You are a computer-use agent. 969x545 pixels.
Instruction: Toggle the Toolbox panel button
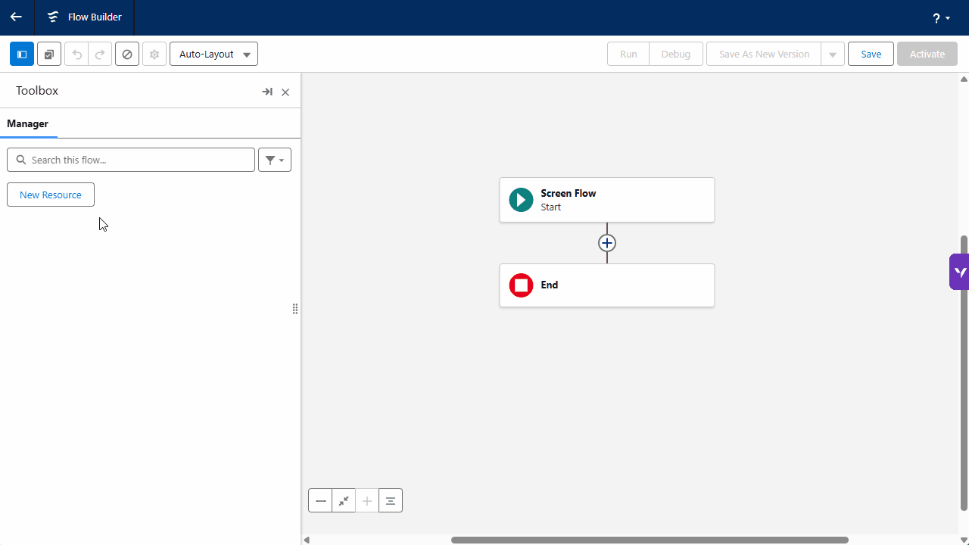(22, 54)
